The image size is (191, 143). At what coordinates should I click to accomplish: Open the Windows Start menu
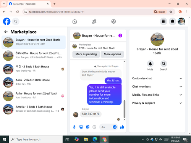point(4,139)
